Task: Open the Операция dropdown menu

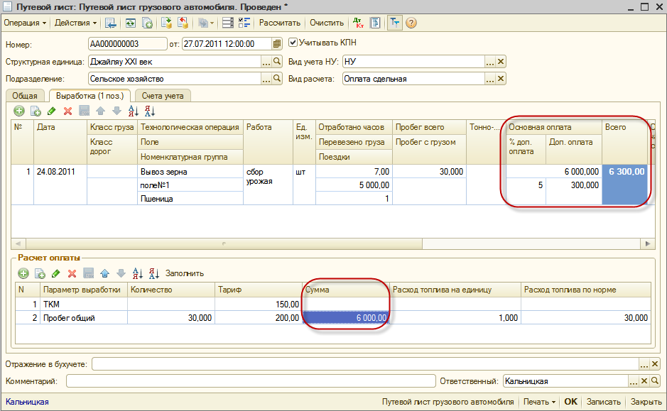Action: [x=25, y=23]
